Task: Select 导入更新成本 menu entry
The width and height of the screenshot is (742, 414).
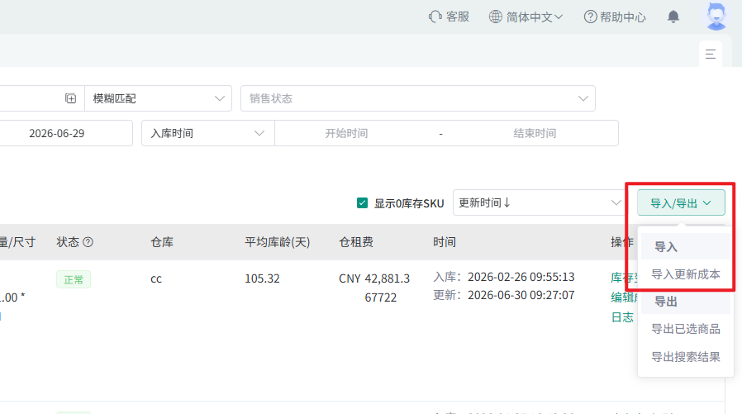Action: [x=686, y=274]
